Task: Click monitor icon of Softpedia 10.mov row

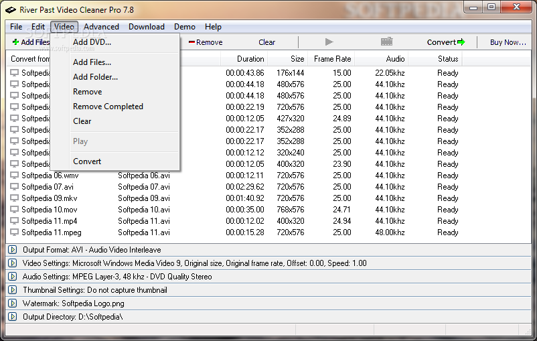Action: 14,210
